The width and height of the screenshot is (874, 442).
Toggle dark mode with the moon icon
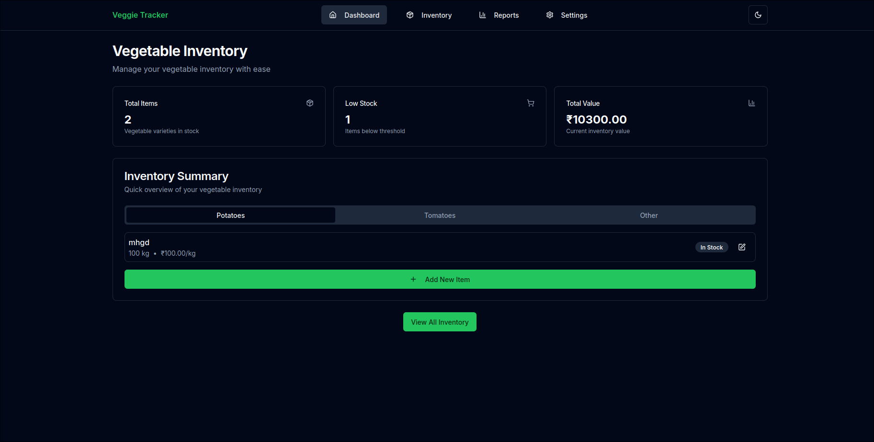758,15
